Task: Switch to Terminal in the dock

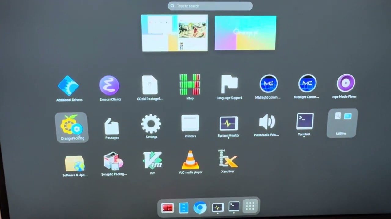Action: click(234, 207)
